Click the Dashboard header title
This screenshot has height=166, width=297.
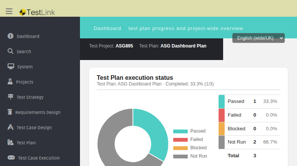point(107,28)
